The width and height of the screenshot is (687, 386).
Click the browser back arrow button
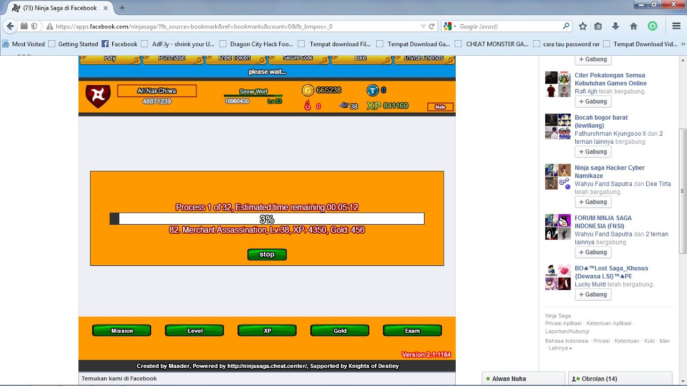click(x=10, y=26)
